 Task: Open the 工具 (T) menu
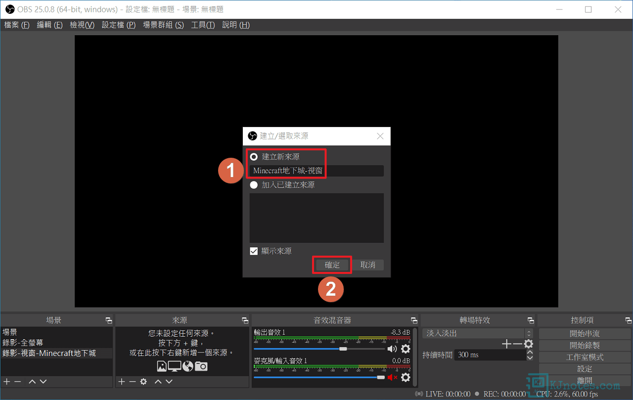pyautogui.click(x=203, y=25)
